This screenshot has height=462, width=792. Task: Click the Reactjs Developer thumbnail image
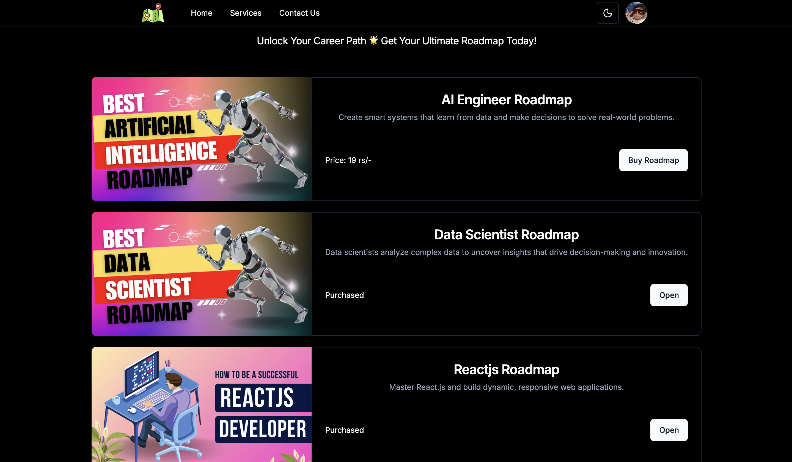202,404
